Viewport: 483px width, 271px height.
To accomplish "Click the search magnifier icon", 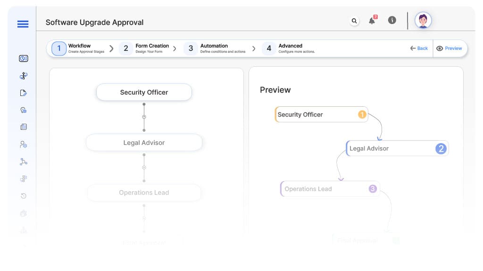I will point(354,21).
